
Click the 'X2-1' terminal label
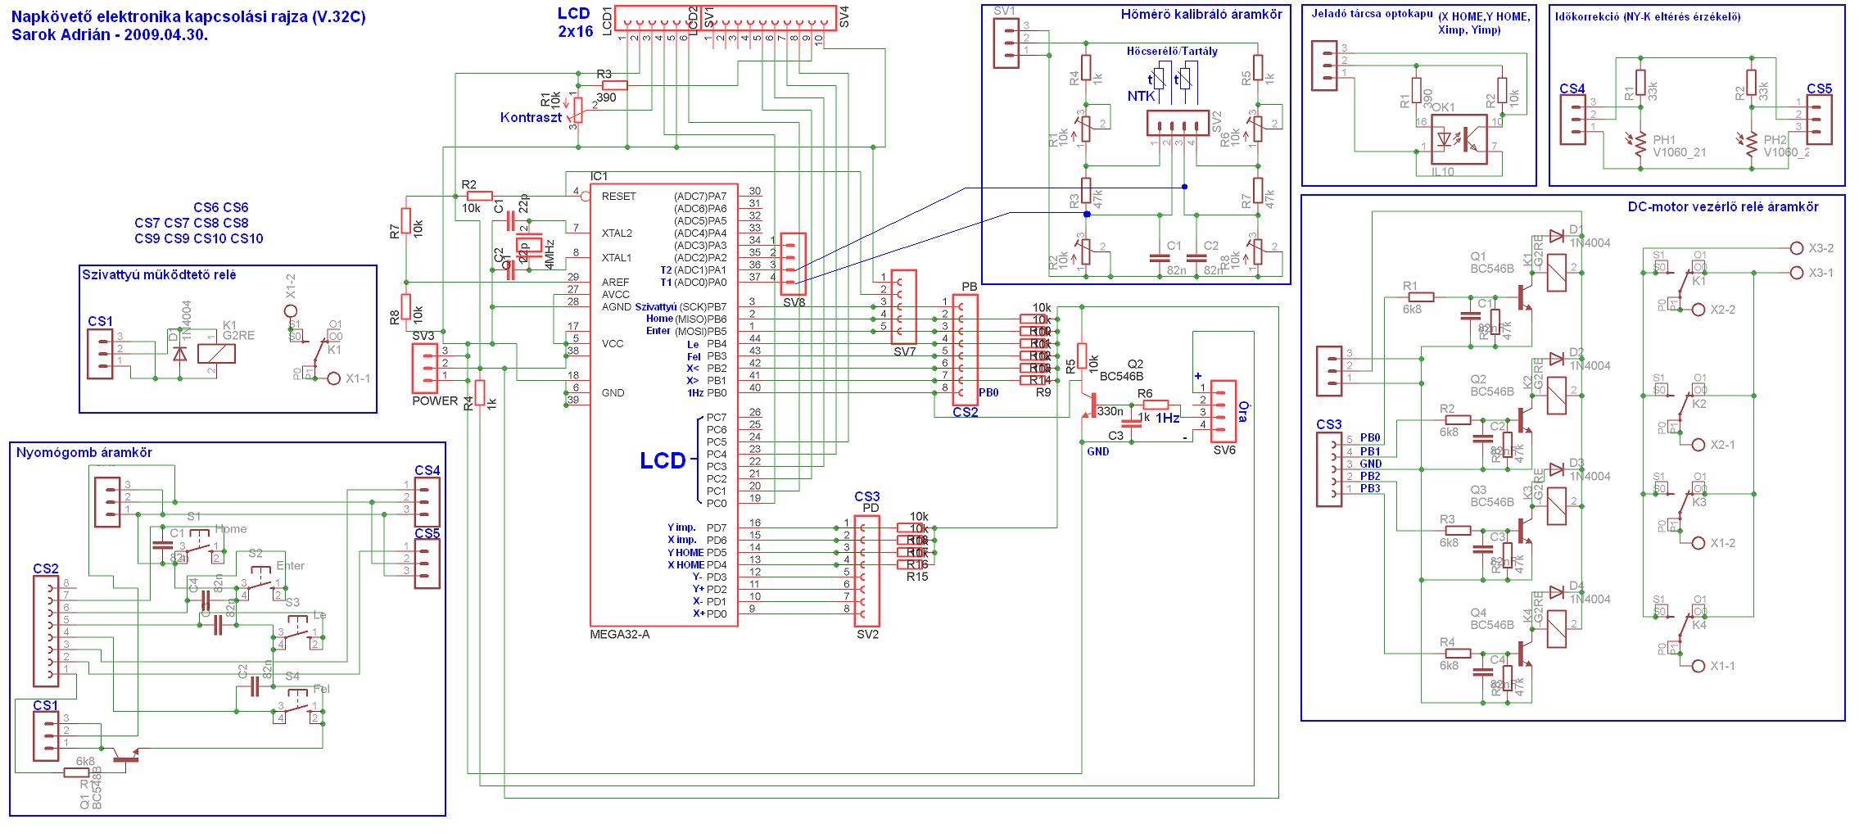coord(1722,445)
